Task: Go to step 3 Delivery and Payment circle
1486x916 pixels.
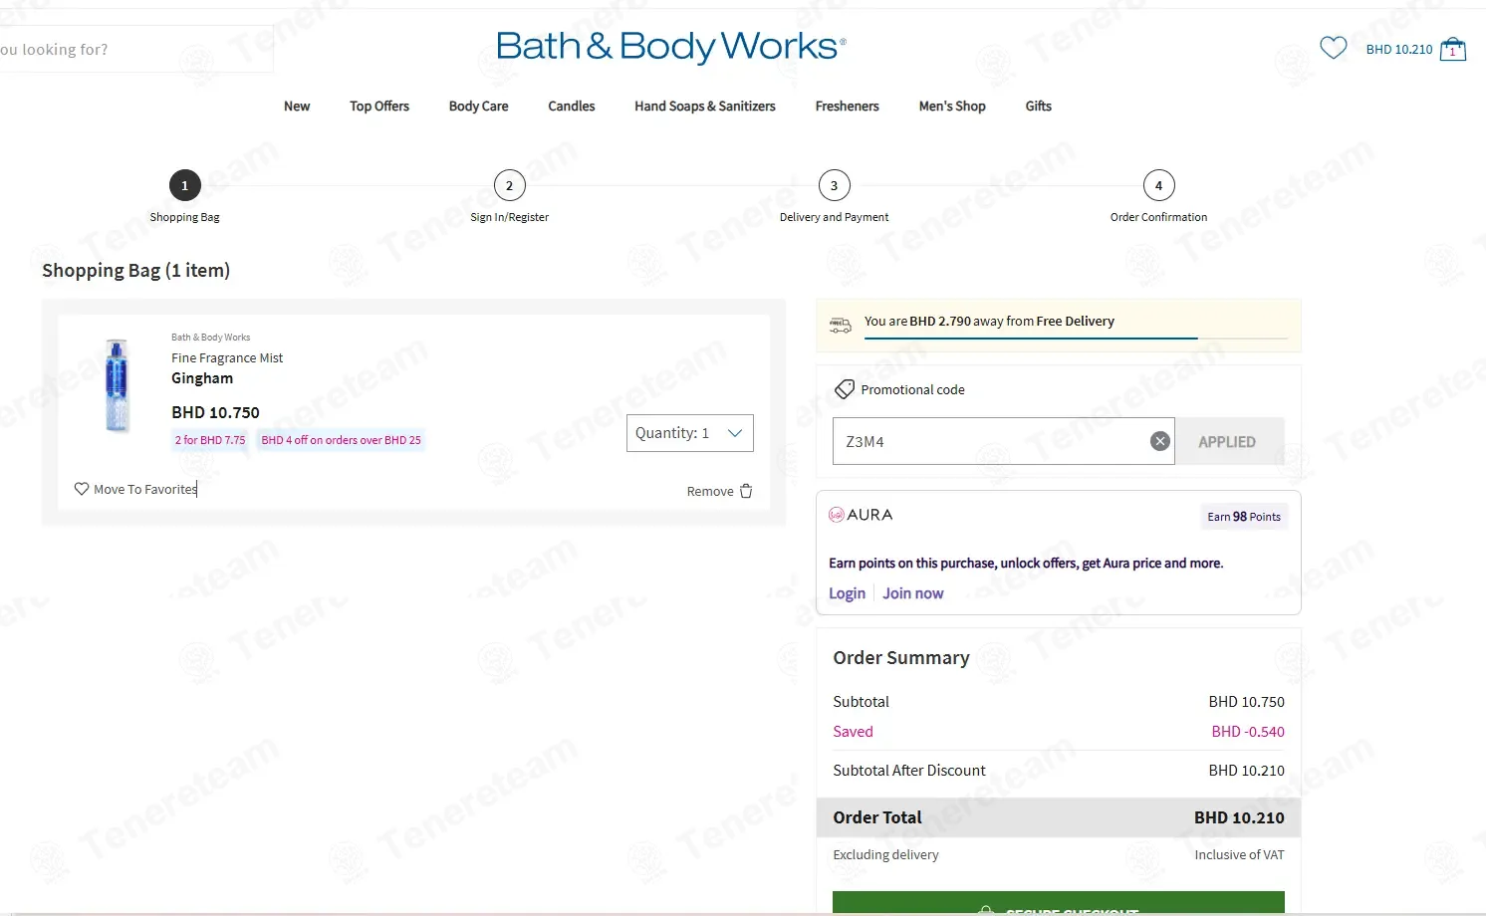Action: coord(834,185)
